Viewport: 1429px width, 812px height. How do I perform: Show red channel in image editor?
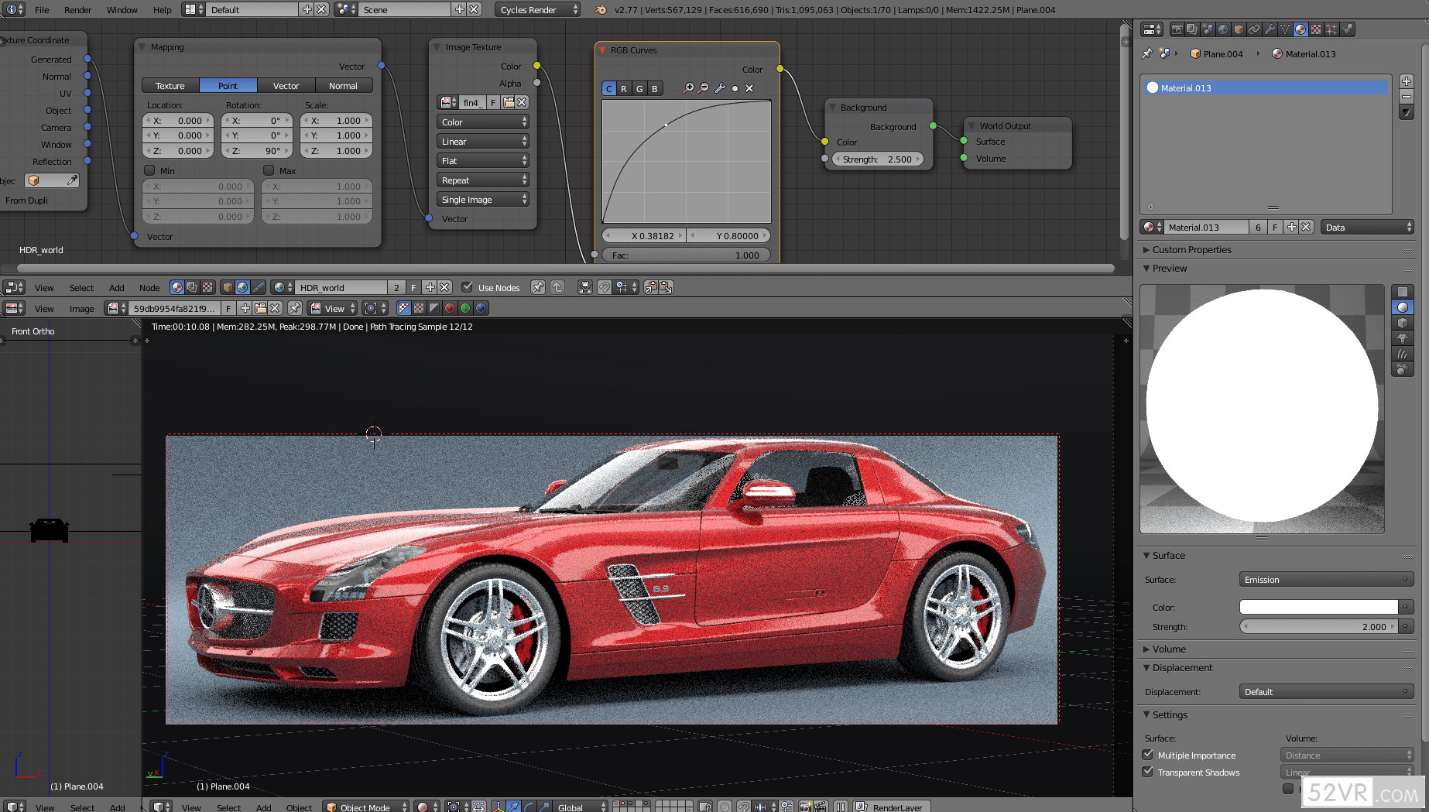450,308
